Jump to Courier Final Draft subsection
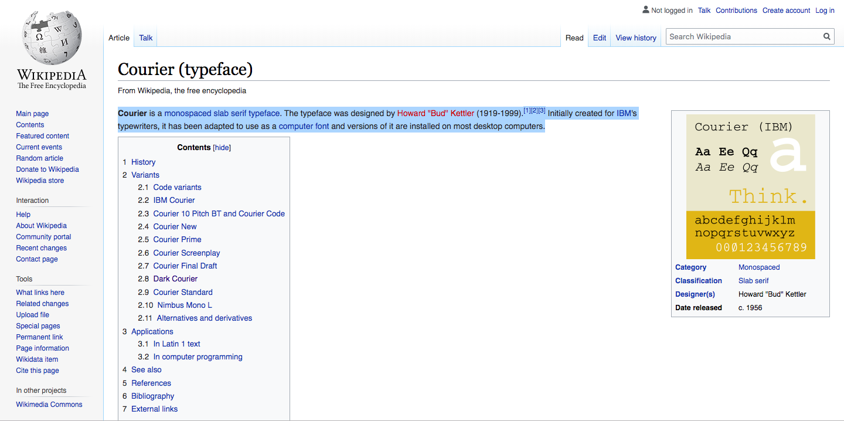Screen dimensions: 844x421 point(185,266)
